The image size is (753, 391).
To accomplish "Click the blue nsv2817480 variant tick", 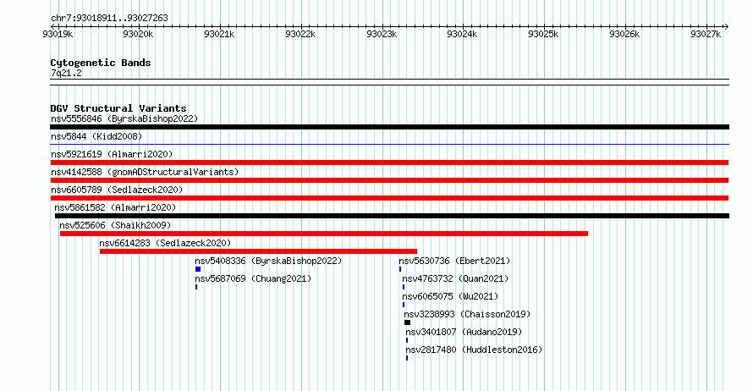I will [407, 358].
